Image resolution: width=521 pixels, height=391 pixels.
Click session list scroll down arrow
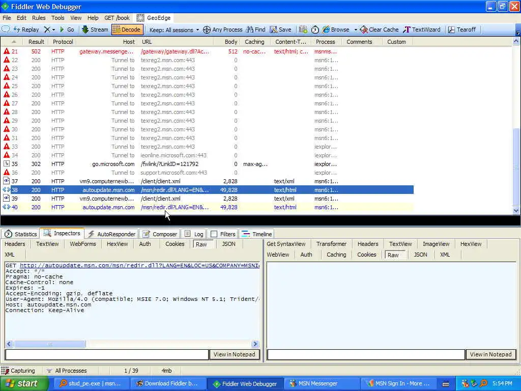[516, 210]
